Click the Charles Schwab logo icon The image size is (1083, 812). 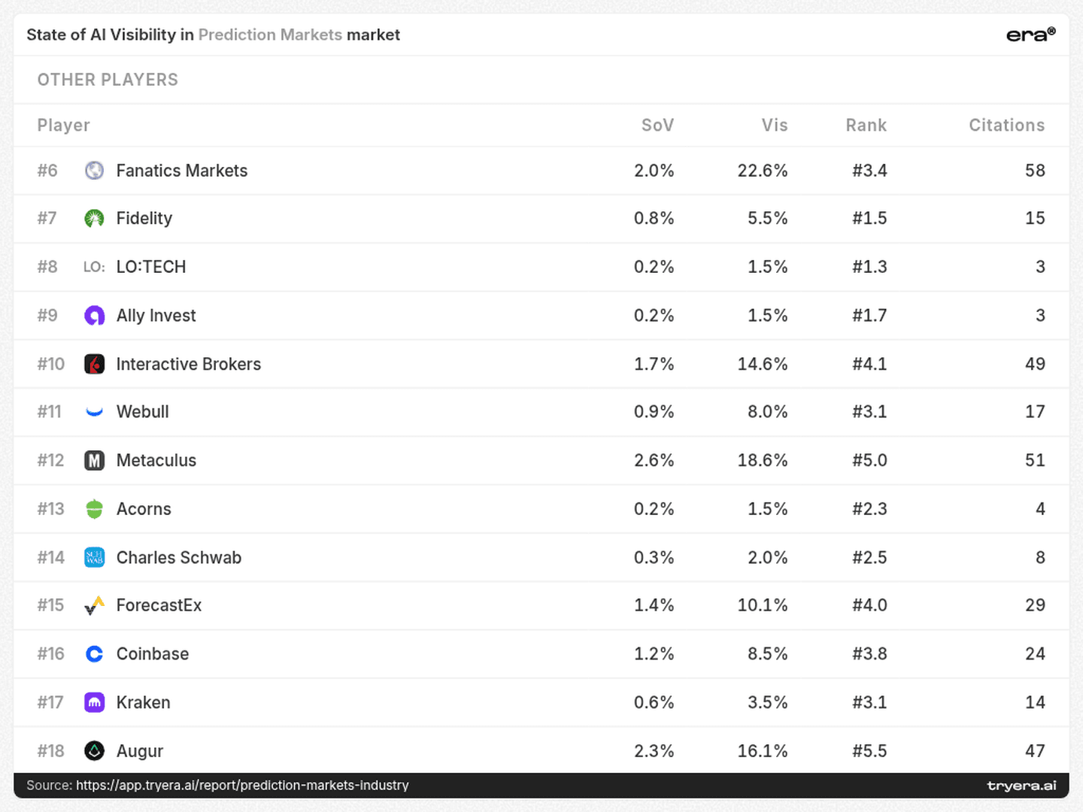pos(94,557)
